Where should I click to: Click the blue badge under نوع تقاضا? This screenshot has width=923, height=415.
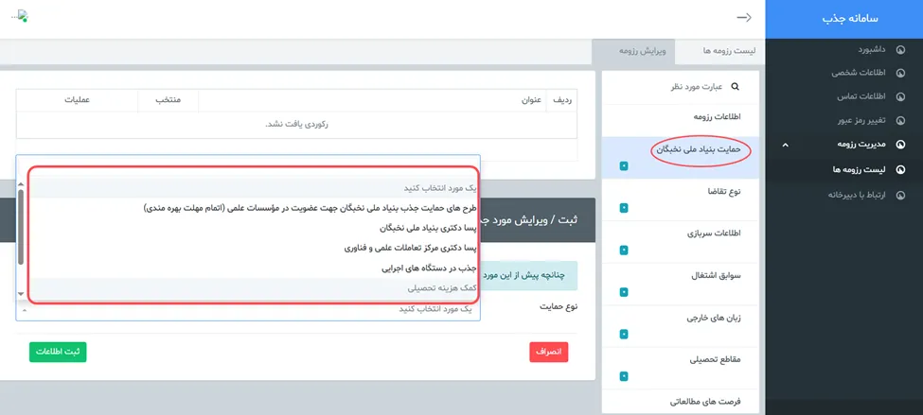(x=623, y=208)
